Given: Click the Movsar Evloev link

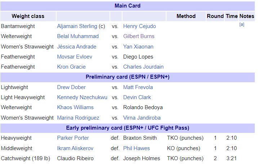Looking at the screenshot, I should pos(75,57).
